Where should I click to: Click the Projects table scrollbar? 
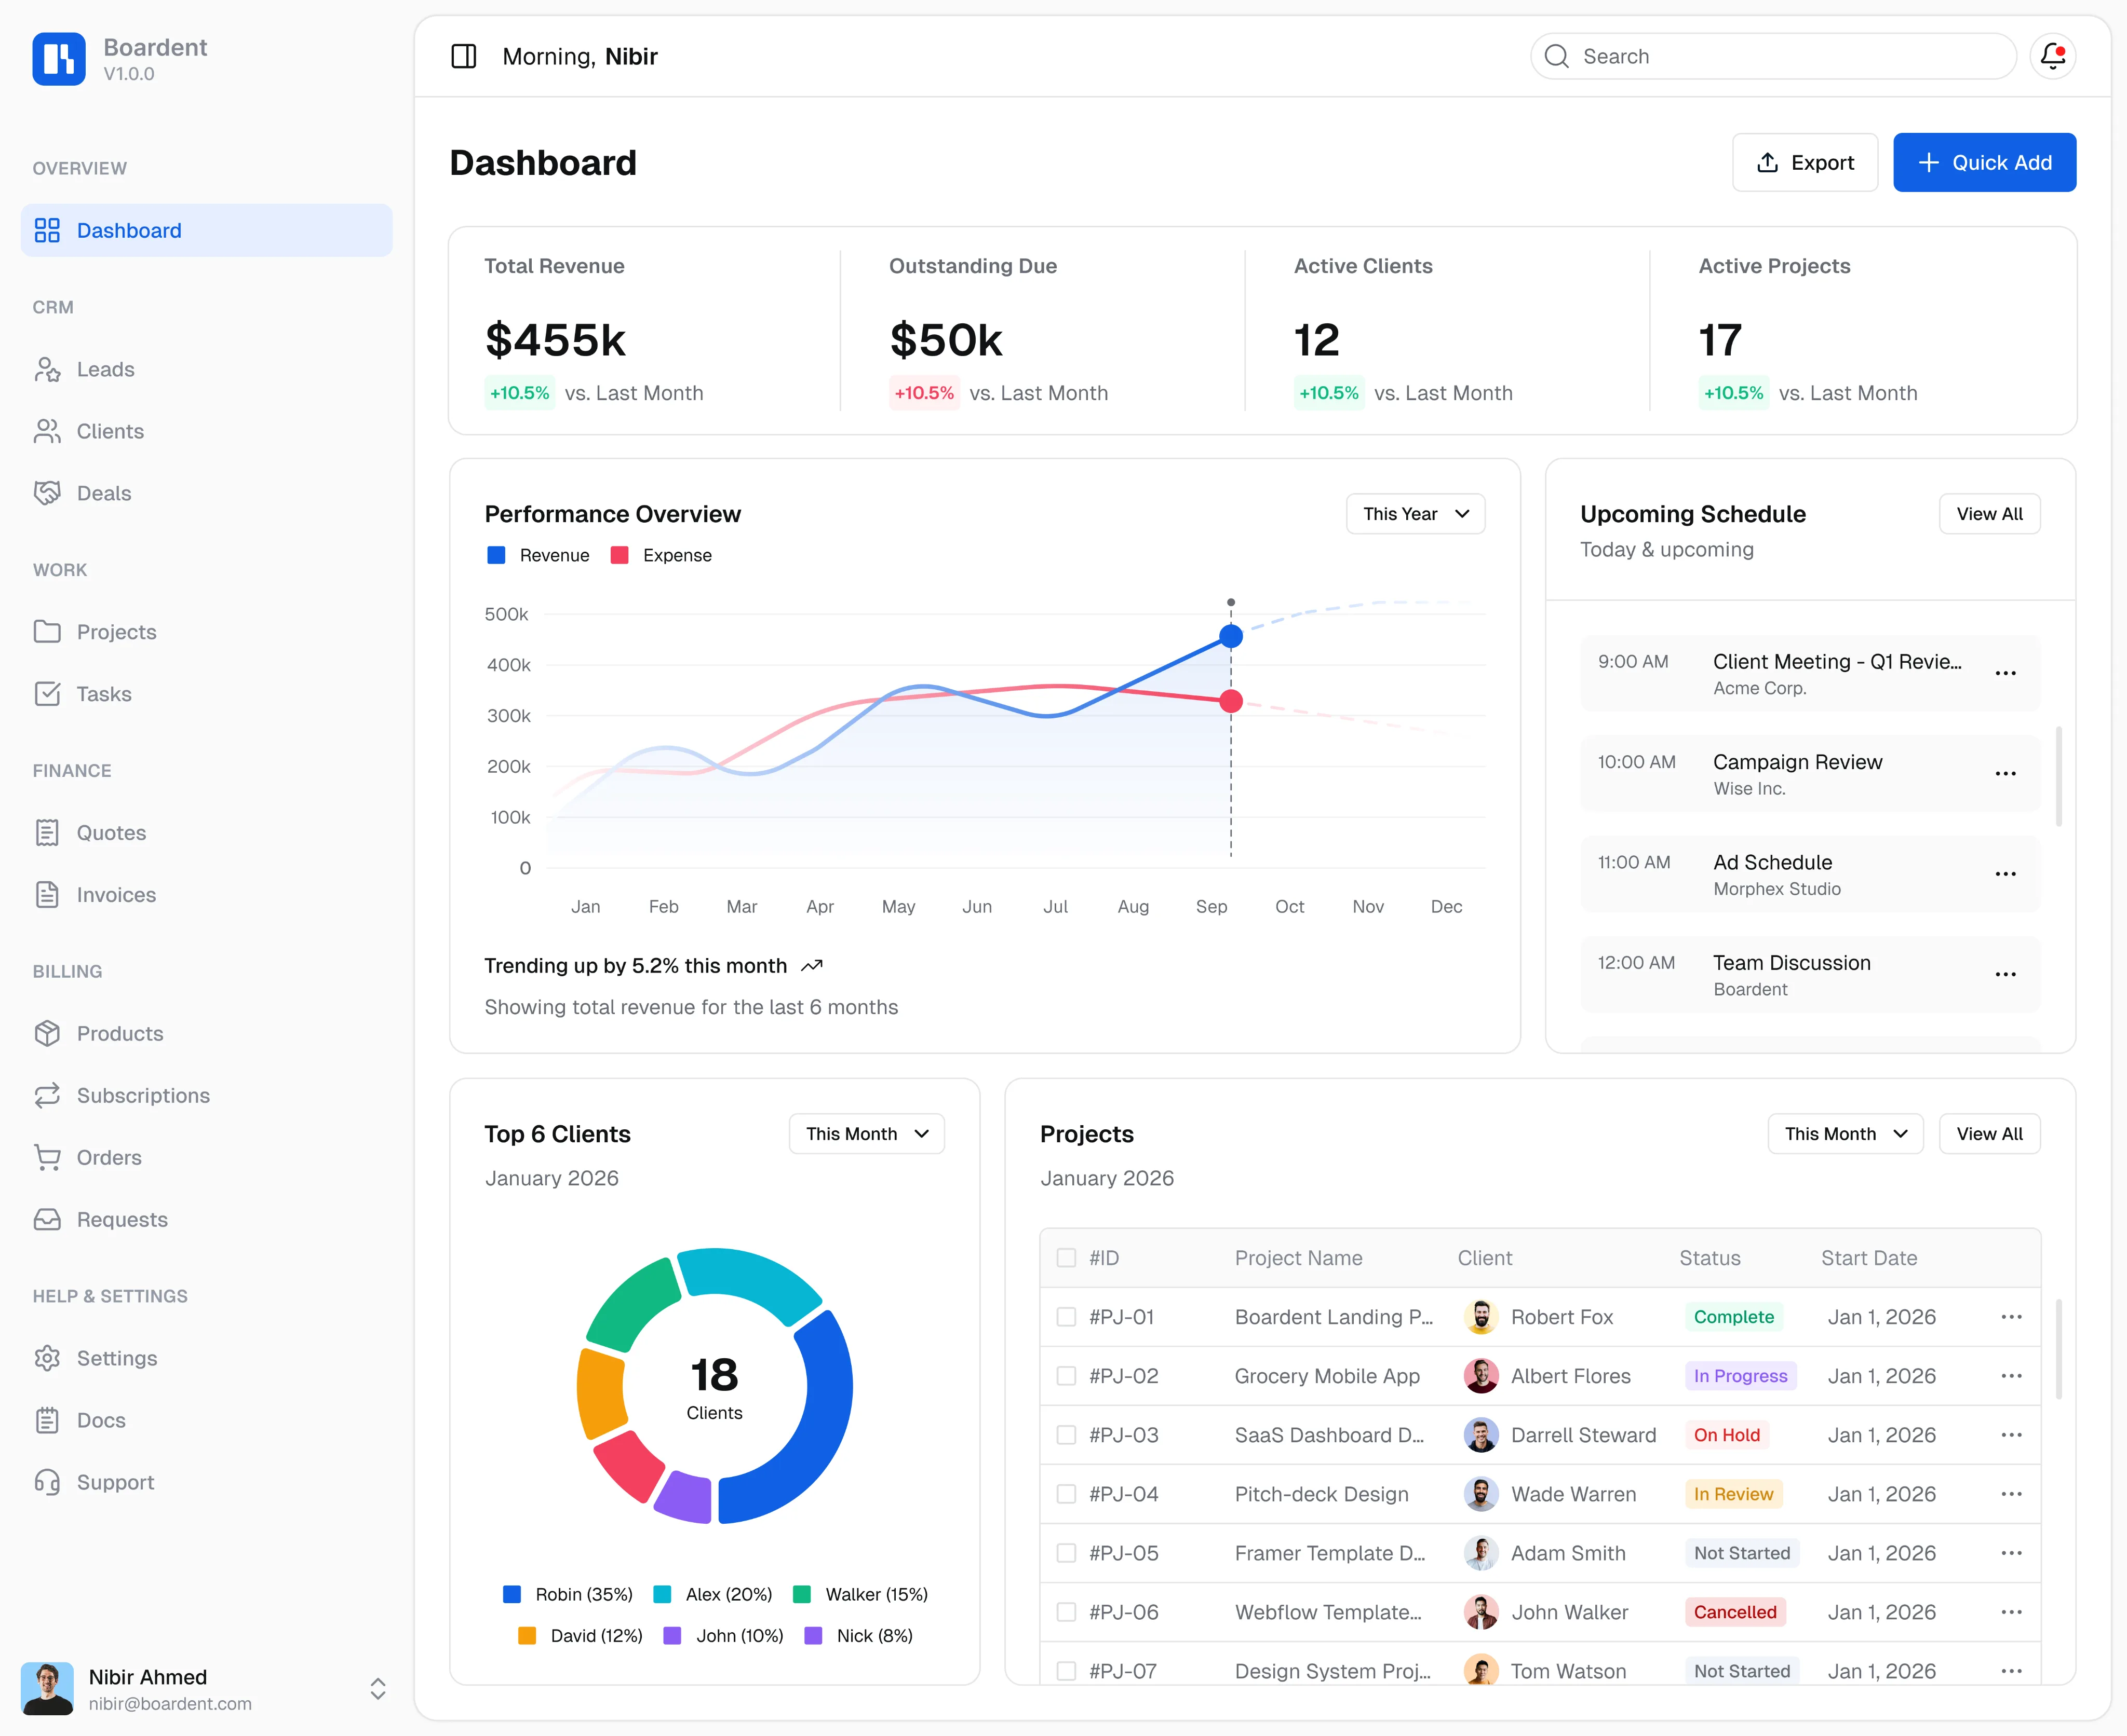click(2058, 1349)
